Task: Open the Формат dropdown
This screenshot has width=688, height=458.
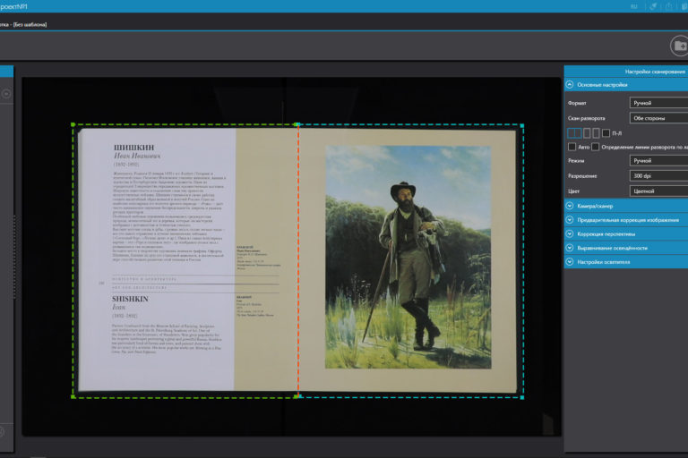Action: pyautogui.click(x=658, y=103)
